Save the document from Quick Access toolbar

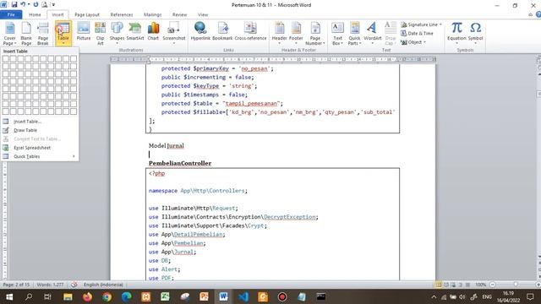(14, 5)
